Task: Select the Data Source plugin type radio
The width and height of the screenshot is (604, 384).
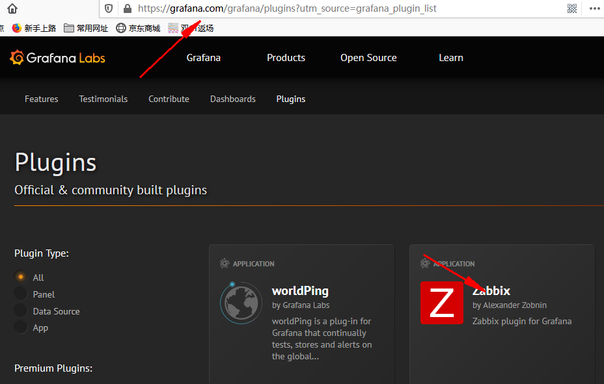Action: point(21,311)
